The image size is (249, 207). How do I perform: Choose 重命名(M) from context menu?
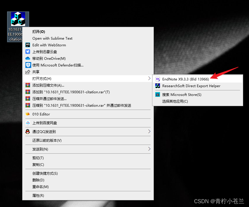(88, 187)
